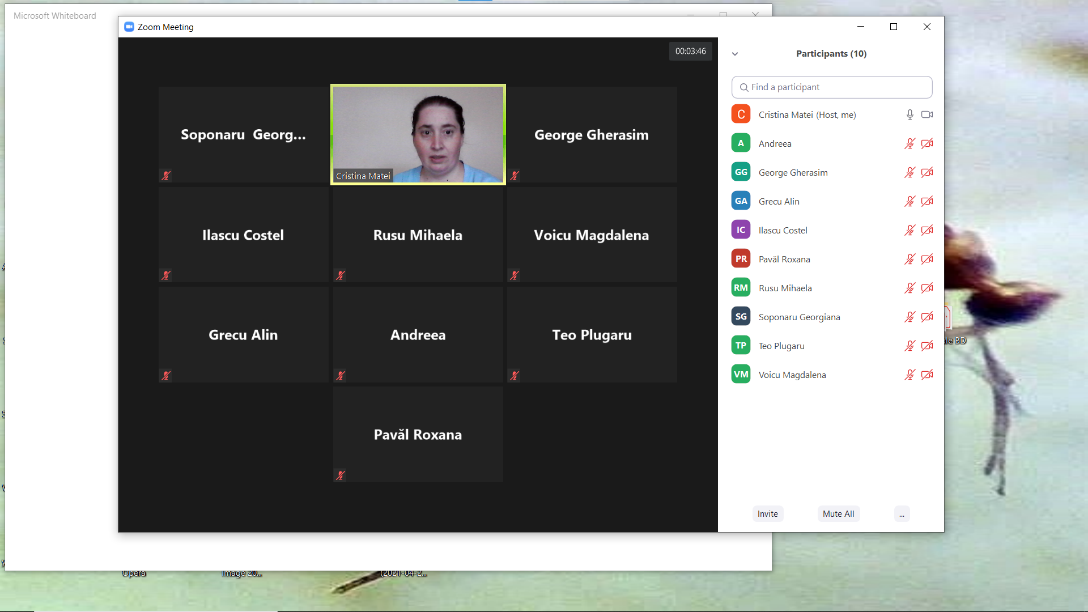Click the GA avatar of Grecu Alin
Image resolution: width=1088 pixels, height=612 pixels.
741,201
